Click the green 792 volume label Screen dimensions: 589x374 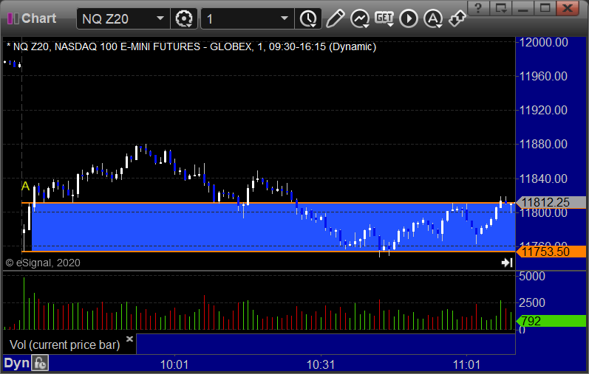(551, 321)
